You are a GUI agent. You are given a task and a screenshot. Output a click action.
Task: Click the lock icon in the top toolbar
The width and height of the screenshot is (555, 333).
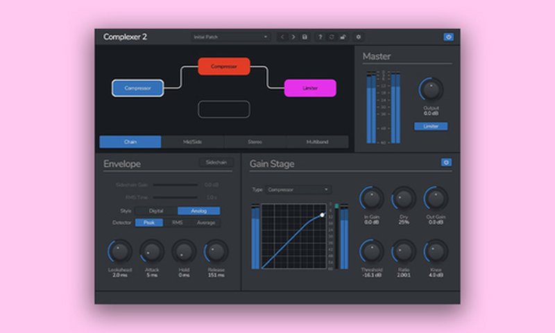342,37
